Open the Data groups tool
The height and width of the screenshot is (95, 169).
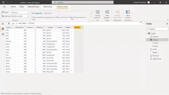pyautogui.click(x=107, y=15)
